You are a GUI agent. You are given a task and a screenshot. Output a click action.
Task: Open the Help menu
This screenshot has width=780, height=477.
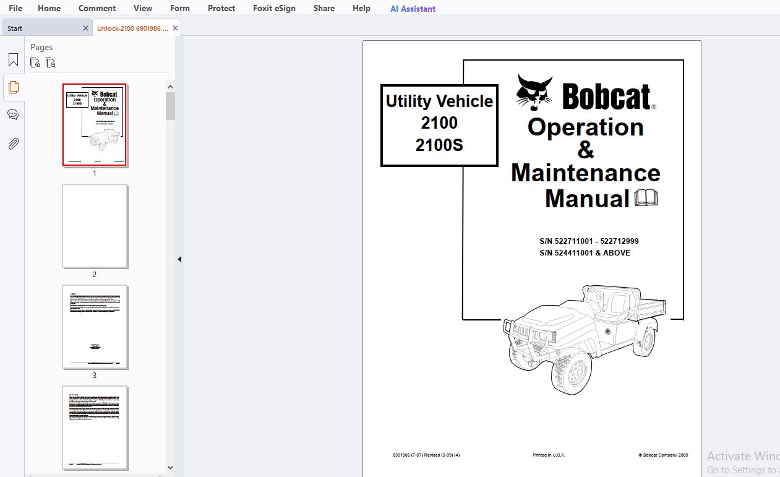[361, 8]
